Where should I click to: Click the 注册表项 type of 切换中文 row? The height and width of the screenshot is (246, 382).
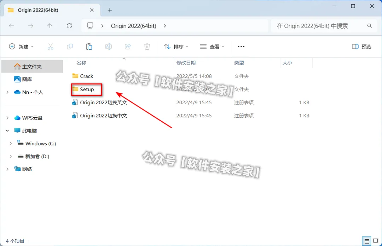[x=244, y=116]
